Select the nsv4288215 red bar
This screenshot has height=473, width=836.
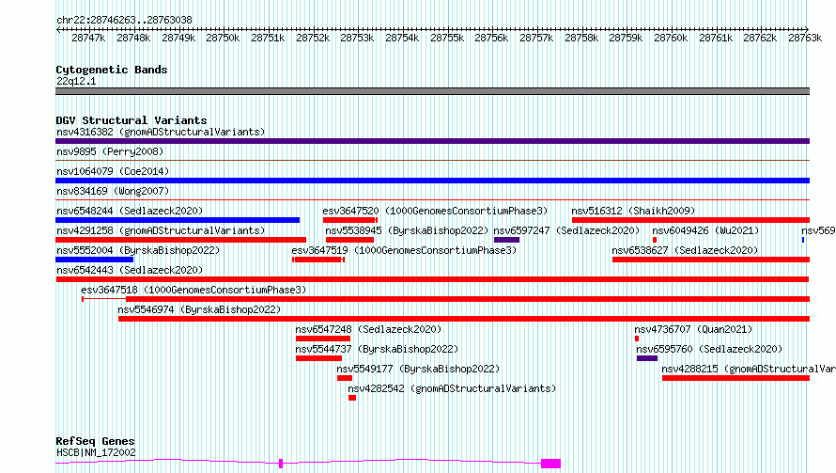click(x=735, y=378)
